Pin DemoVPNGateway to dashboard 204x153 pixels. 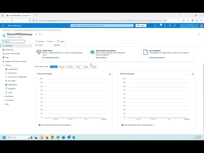click(36, 34)
